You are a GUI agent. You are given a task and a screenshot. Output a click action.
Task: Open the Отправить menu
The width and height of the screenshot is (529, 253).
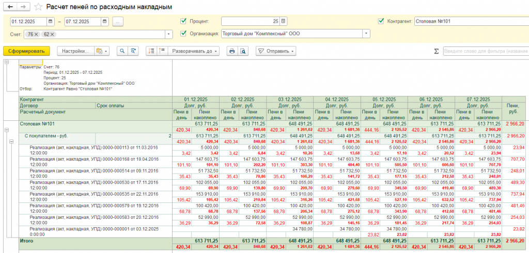click(276, 51)
